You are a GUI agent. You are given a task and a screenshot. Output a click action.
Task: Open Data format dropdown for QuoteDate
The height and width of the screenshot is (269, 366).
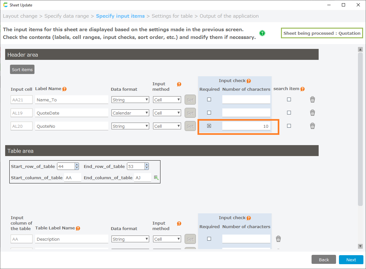pyautogui.click(x=130, y=113)
